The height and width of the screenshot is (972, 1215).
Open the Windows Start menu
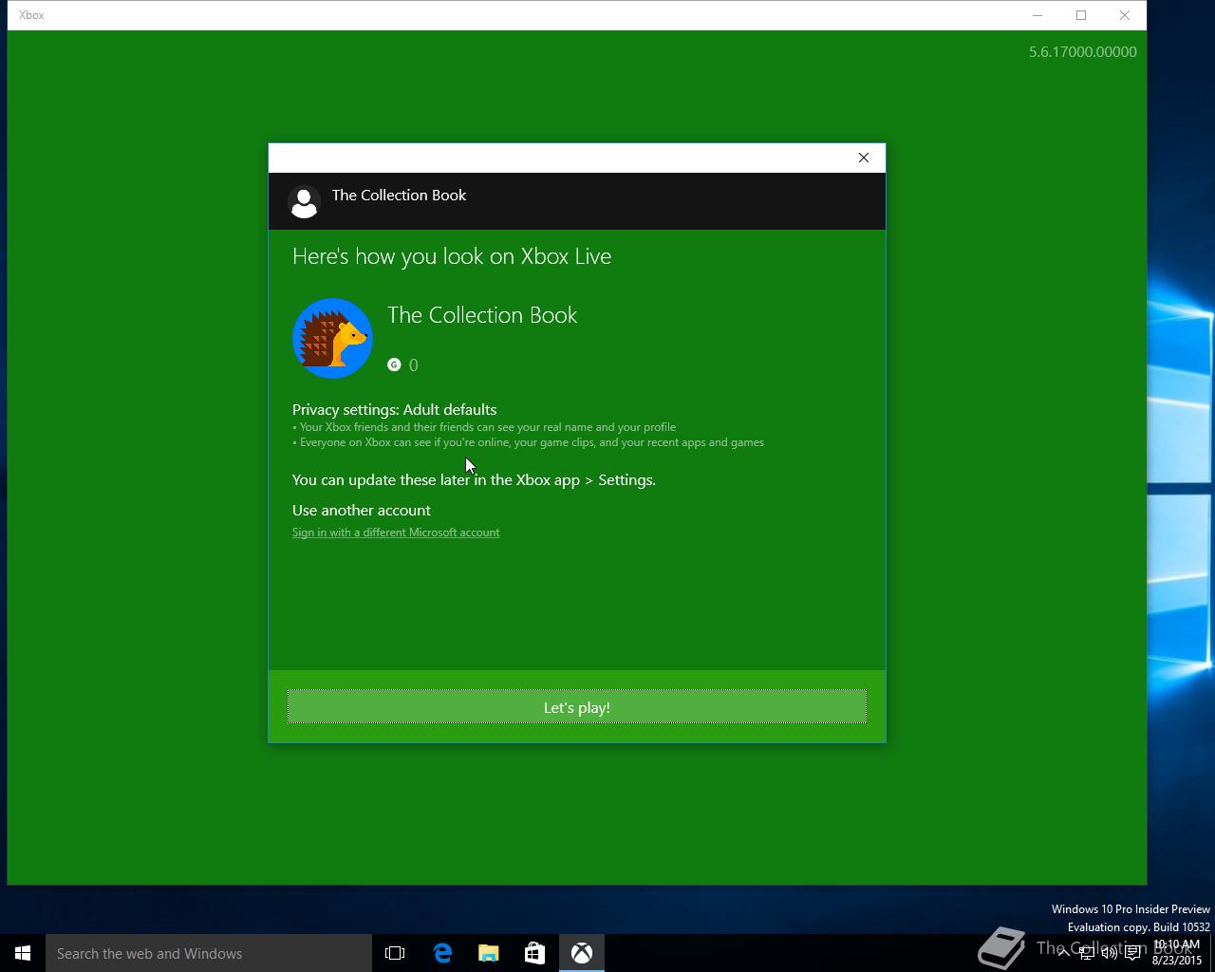click(x=23, y=953)
